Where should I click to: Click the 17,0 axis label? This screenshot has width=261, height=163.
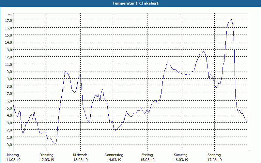(8, 21)
